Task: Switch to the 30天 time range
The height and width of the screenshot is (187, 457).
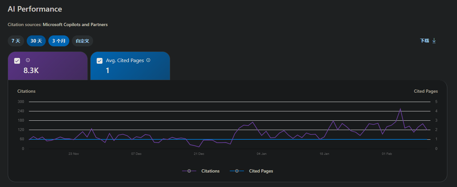Action: click(36, 41)
